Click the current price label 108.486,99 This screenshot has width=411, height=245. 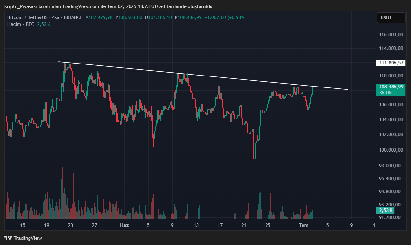[x=390, y=87]
